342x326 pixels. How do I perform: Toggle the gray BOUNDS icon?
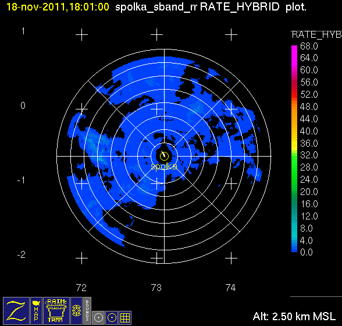tap(87, 311)
